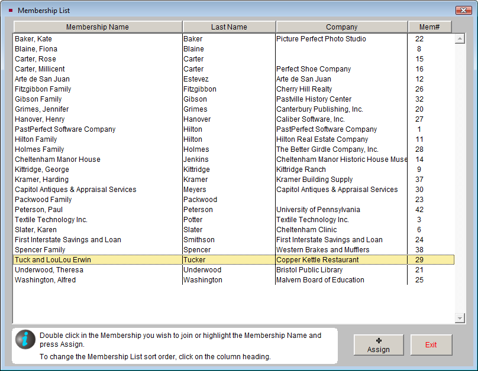Viewport: 478px width, 371px height.
Task: Click University of Pennsylvania company
Action: tap(318, 209)
